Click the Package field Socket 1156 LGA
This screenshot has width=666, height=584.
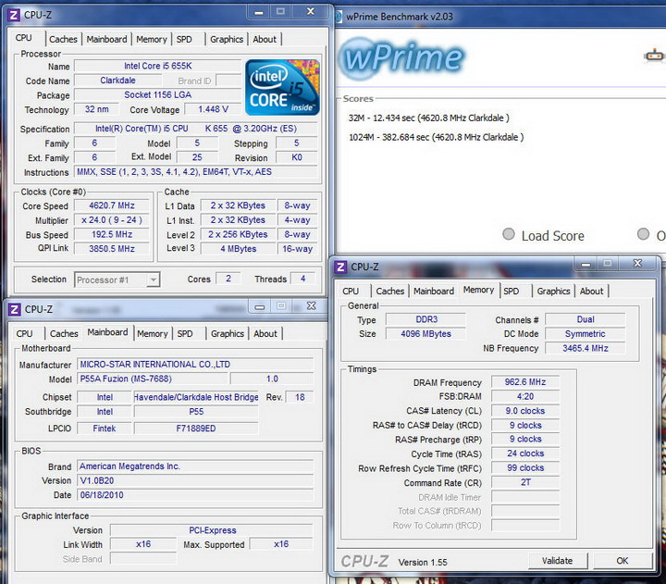[158, 94]
